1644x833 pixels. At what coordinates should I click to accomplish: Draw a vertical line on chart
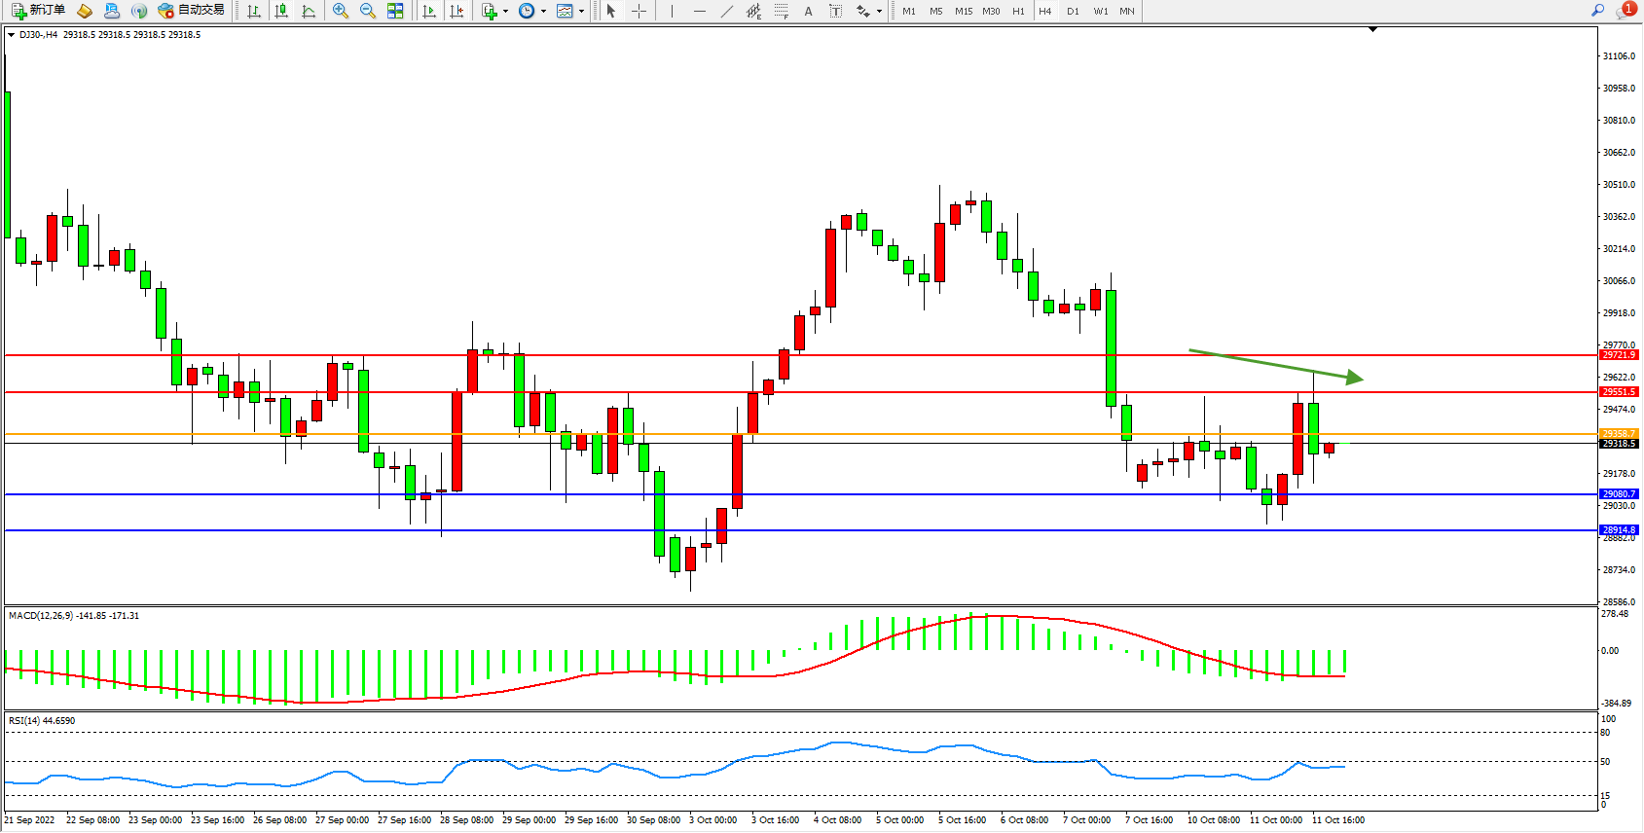(672, 11)
